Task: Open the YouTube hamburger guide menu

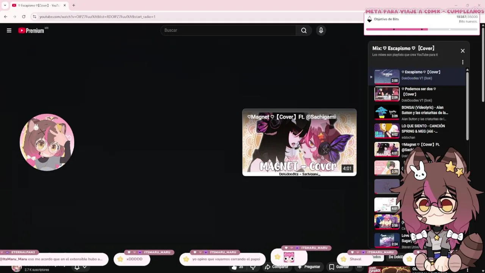Action: 9,30
